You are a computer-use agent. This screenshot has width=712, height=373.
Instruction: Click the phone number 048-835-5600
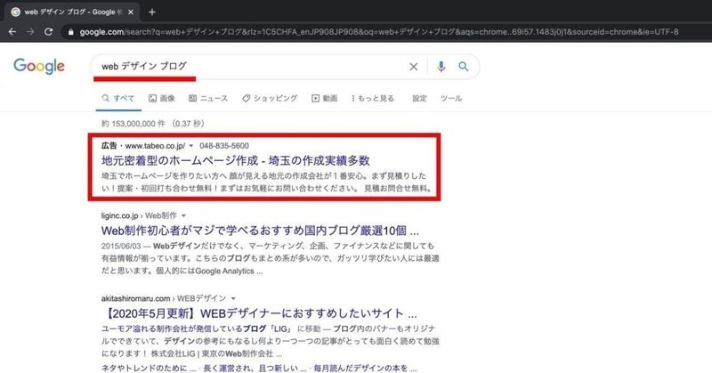coord(224,146)
